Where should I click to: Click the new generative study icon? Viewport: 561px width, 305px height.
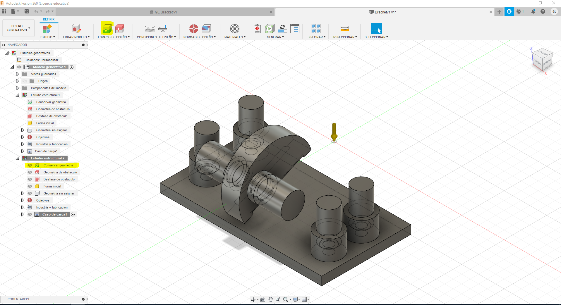point(47,29)
